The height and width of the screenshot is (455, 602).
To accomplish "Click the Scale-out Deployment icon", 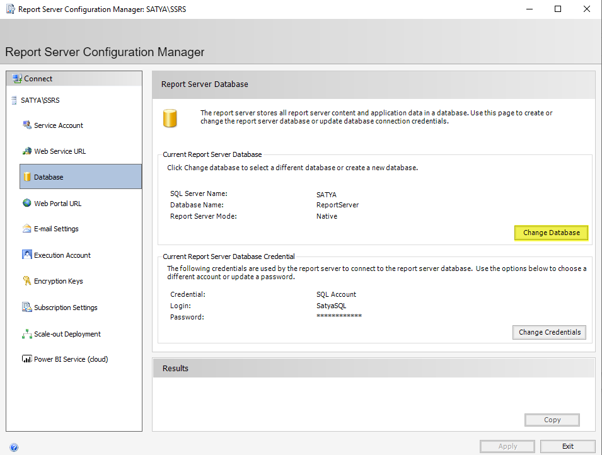I will click(x=26, y=334).
